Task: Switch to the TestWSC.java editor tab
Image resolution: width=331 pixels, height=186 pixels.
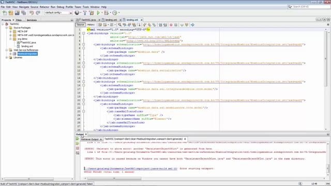Action: tap(88, 20)
